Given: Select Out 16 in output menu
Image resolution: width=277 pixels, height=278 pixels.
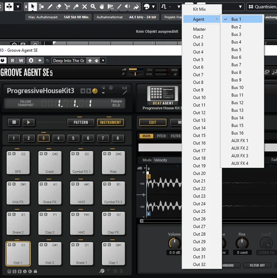Looking at the screenshot, I should coord(202,143).
